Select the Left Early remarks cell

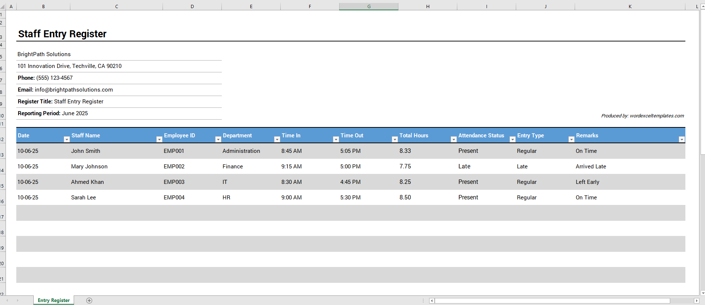coord(630,182)
